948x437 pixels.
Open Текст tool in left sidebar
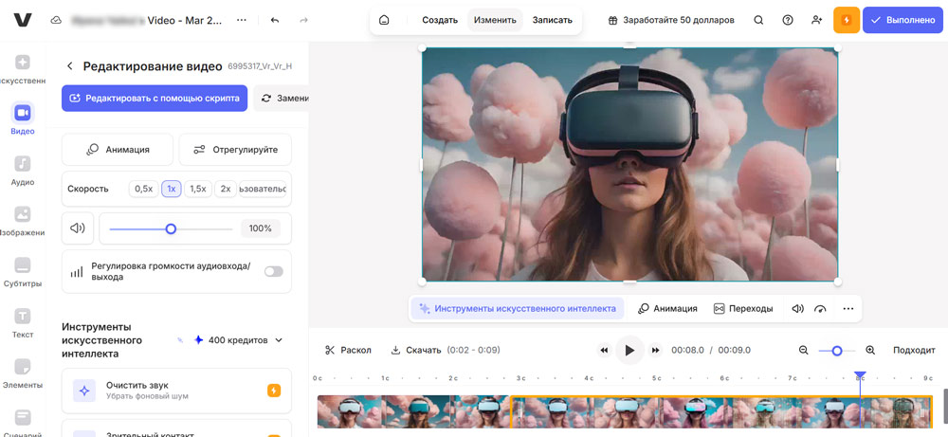coord(23,322)
